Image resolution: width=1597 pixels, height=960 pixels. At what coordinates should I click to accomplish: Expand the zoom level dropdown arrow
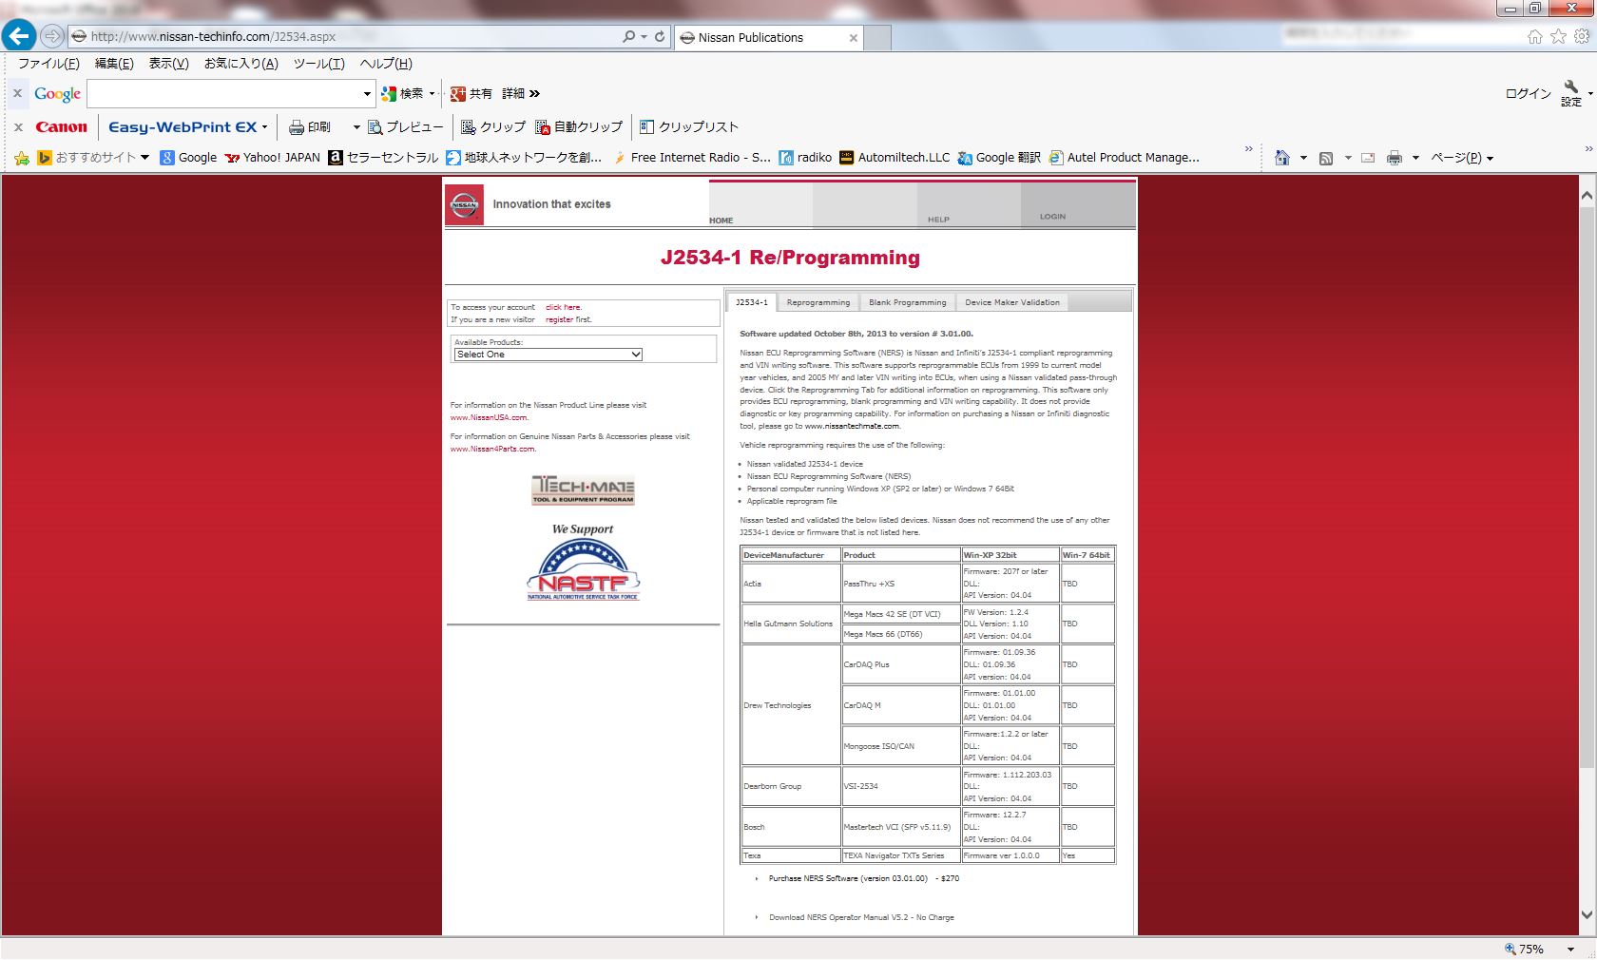1570,949
